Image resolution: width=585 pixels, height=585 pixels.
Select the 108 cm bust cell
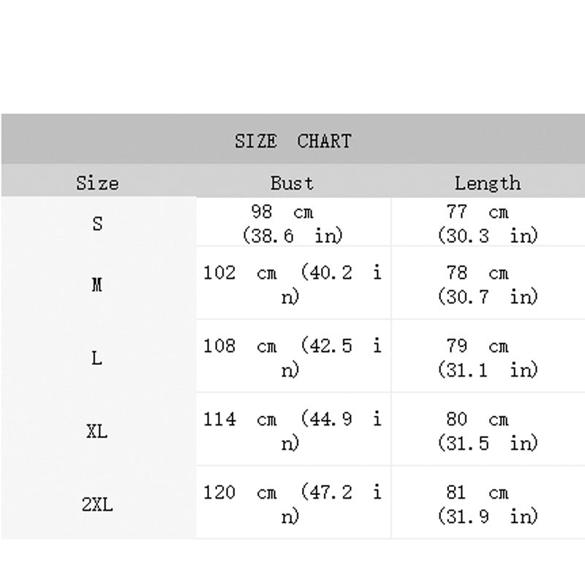click(293, 356)
